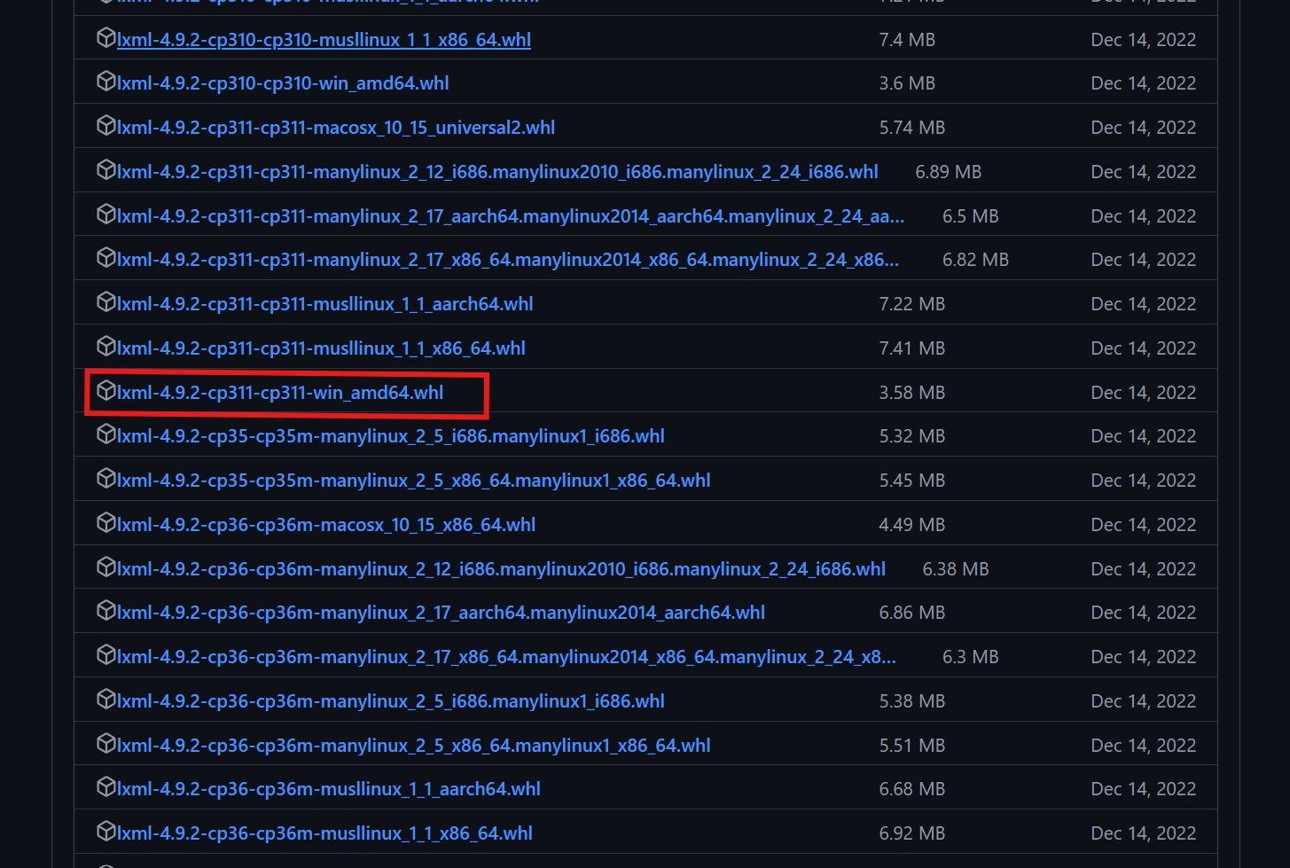The width and height of the screenshot is (1290, 868).
Task: Open lxml cp311 macosx_10_15_universal2 wheel link
Action: click(336, 128)
